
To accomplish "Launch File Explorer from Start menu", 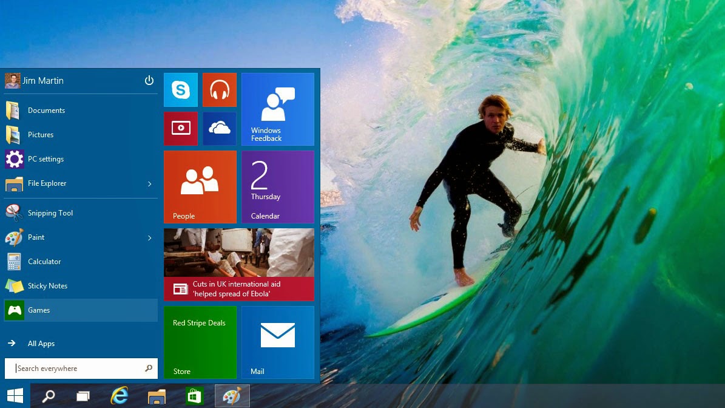I will [x=74, y=183].
